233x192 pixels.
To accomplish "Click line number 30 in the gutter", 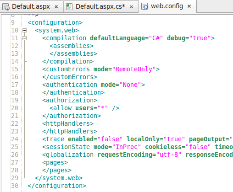I will pyautogui.click(x=15, y=186).
